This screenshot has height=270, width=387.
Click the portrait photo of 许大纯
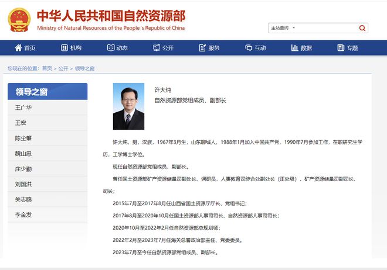tap(128, 106)
